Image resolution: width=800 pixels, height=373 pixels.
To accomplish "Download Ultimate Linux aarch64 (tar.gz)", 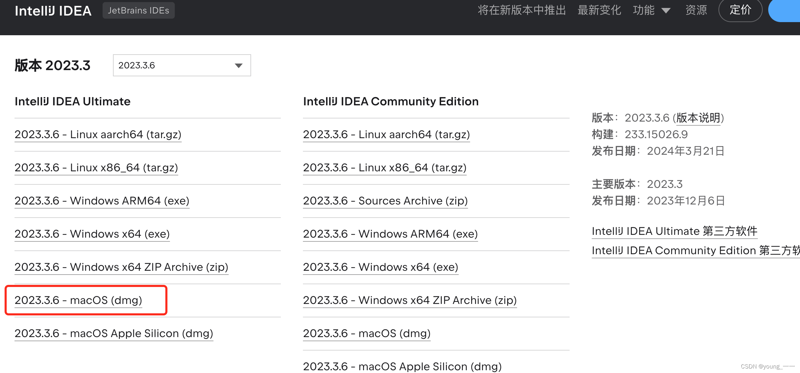I will 98,134.
